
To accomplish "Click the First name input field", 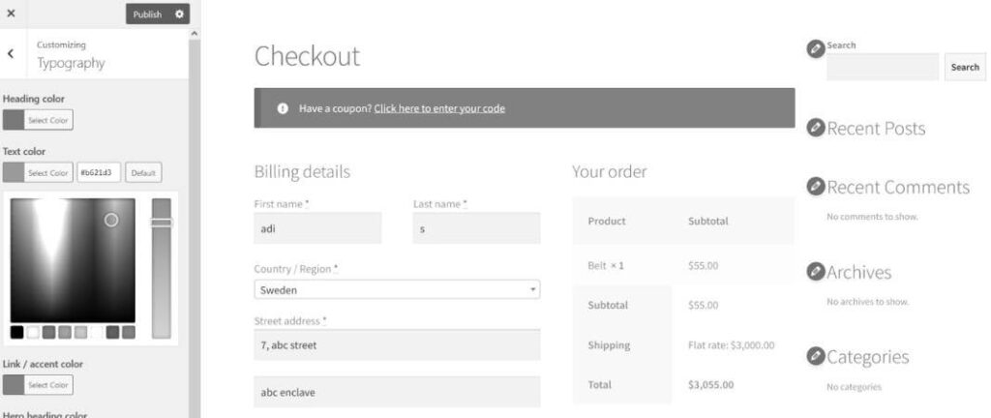I will pyautogui.click(x=317, y=228).
